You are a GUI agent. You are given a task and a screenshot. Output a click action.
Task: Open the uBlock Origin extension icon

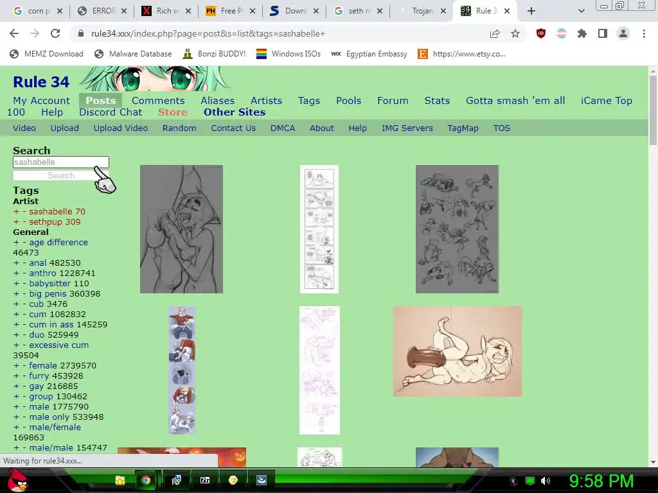click(541, 33)
